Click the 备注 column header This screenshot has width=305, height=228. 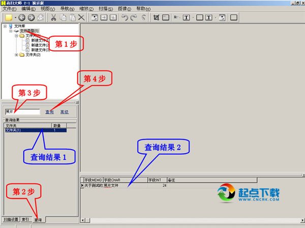pyautogui.click(x=212, y=180)
